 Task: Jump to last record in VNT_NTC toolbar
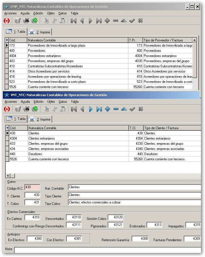pos(99,109)
